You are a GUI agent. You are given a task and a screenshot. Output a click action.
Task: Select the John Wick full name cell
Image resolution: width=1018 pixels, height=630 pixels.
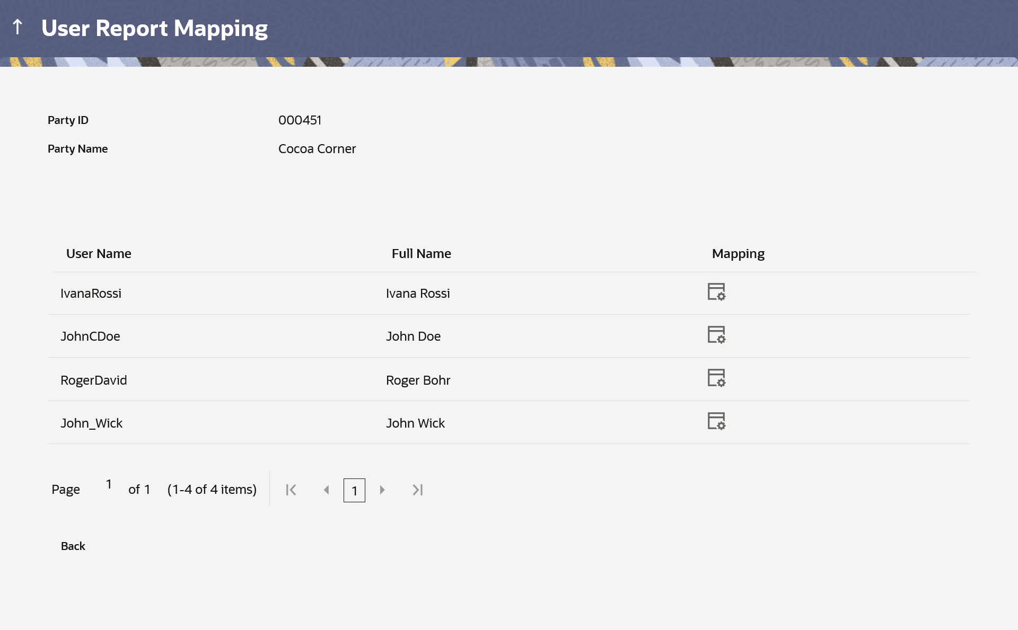tap(415, 423)
